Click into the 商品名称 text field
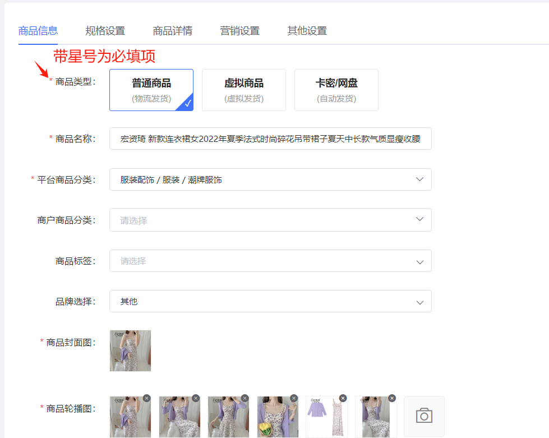The height and width of the screenshot is (438, 549). (x=270, y=139)
